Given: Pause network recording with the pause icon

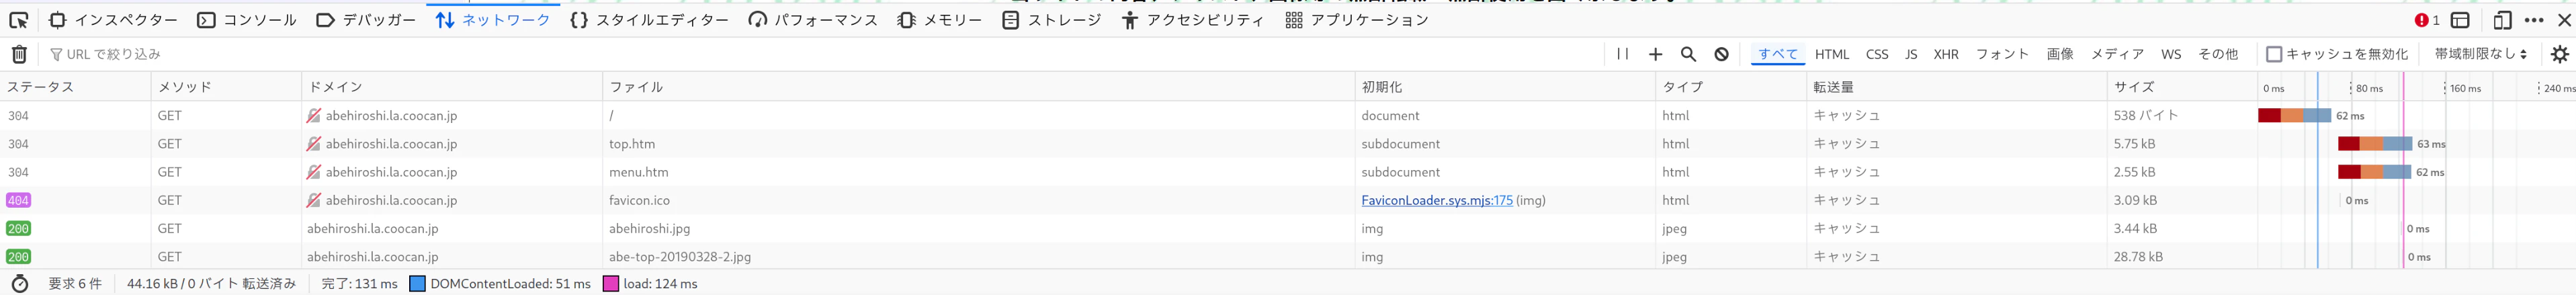Looking at the screenshot, I should pos(1623,54).
